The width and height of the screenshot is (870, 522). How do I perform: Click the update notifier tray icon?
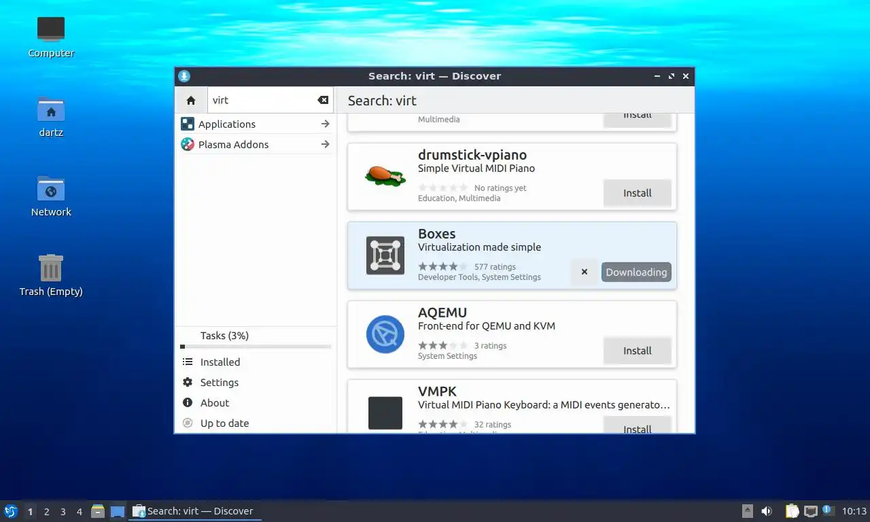point(827,510)
